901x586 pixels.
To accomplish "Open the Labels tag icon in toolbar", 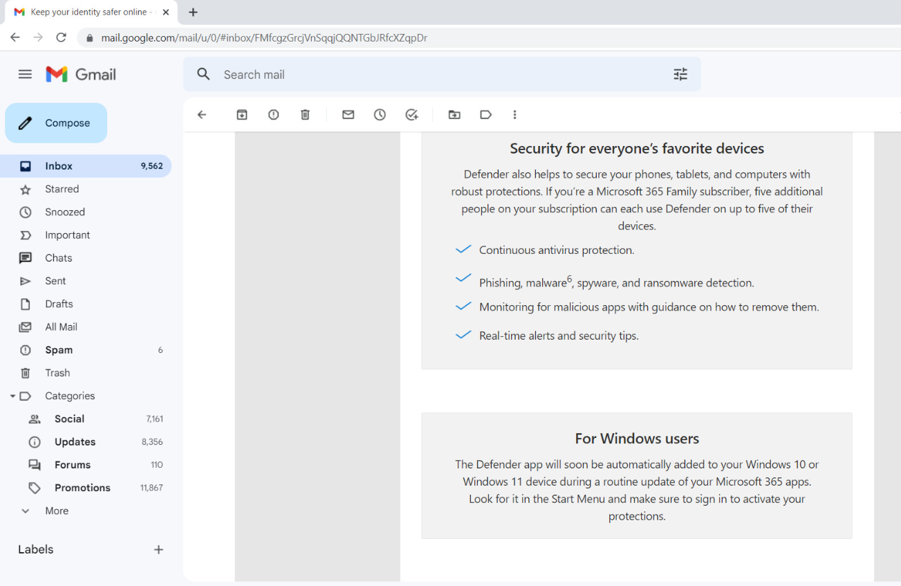I will (486, 115).
